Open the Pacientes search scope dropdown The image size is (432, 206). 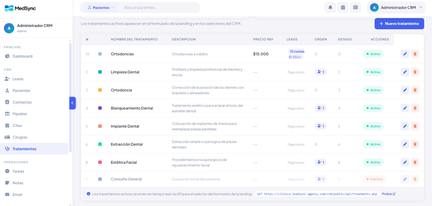(101, 8)
